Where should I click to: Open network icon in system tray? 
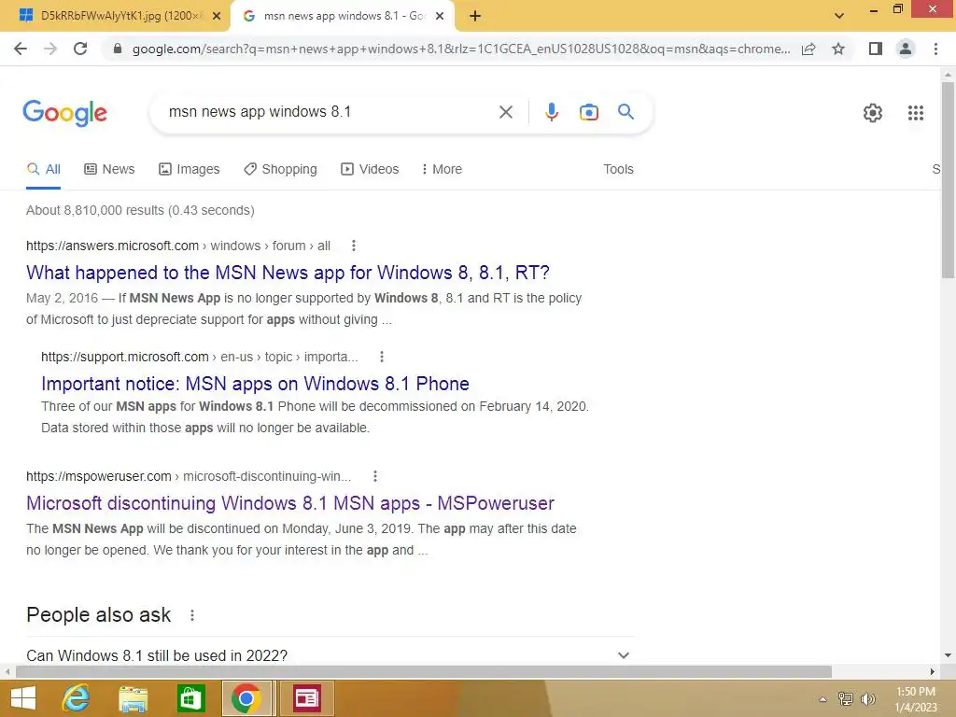[x=845, y=698]
